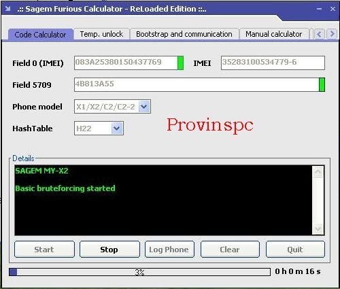Open the Temp. unlock tab
Screen dimensions: 340x289
(x=101, y=34)
